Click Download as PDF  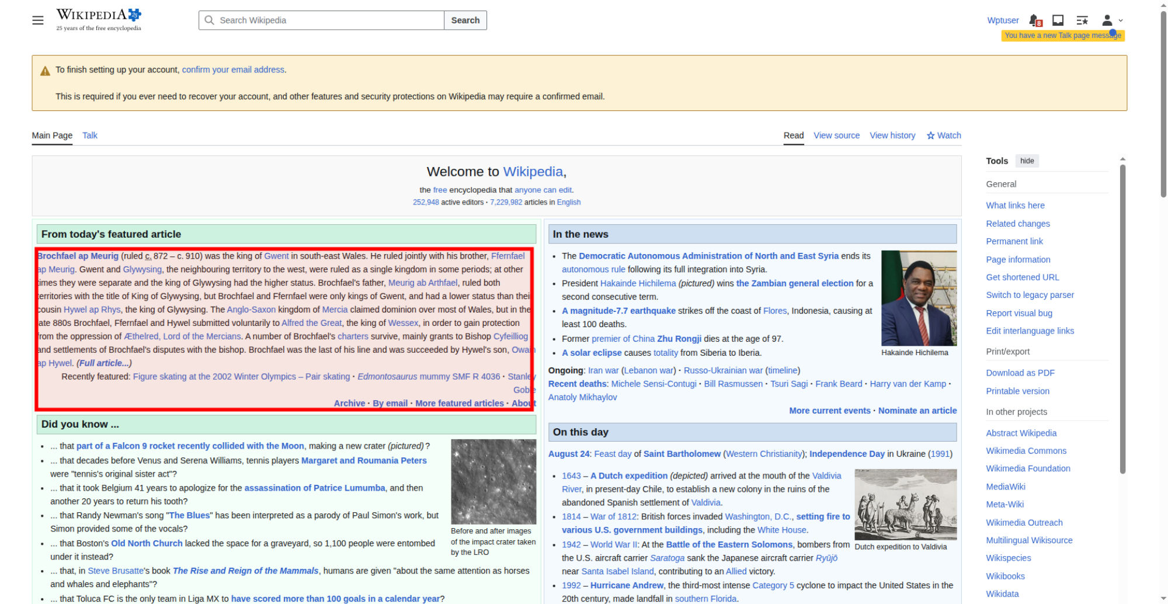tap(1020, 373)
